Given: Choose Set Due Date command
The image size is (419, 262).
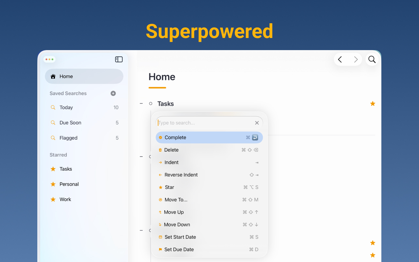Looking at the screenshot, I should tap(209, 250).
